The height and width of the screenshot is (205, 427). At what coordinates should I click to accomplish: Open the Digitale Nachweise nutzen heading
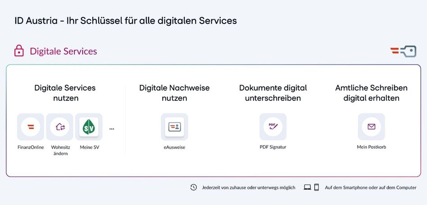tap(174, 93)
